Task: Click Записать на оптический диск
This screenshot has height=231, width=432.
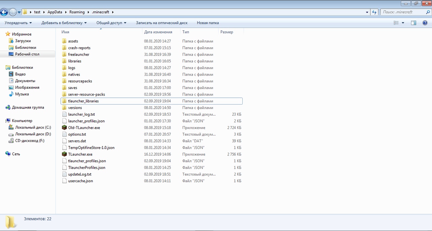Action: [x=162, y=23]
